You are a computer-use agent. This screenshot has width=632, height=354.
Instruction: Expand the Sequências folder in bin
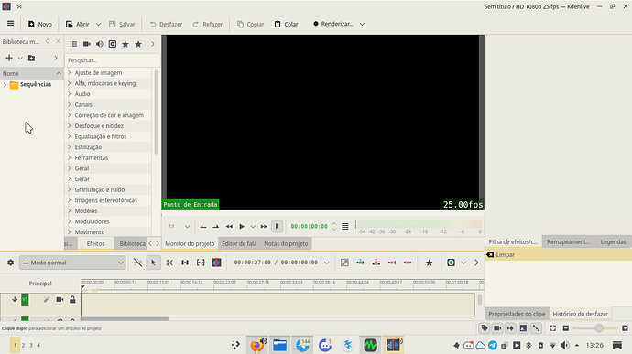[x=5, y=84]
